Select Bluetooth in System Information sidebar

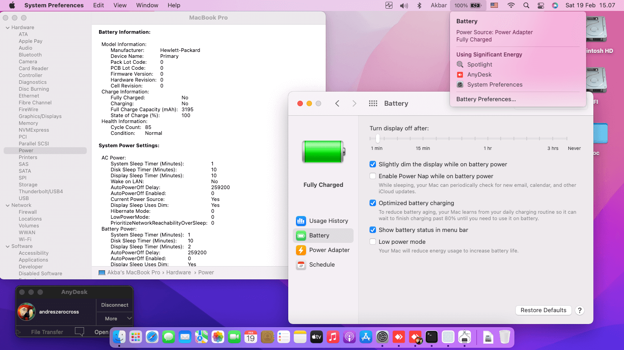(x=30, y=55)
